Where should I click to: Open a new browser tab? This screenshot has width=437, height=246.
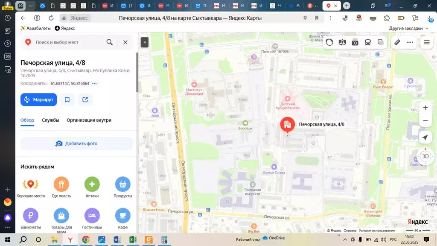coord(347,6)
